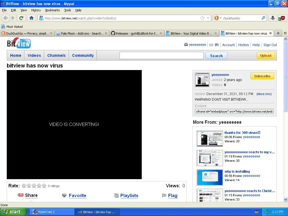Open the list all tabs button
The height and width of the screenshot is (216, 288).
tap(285, 33)
